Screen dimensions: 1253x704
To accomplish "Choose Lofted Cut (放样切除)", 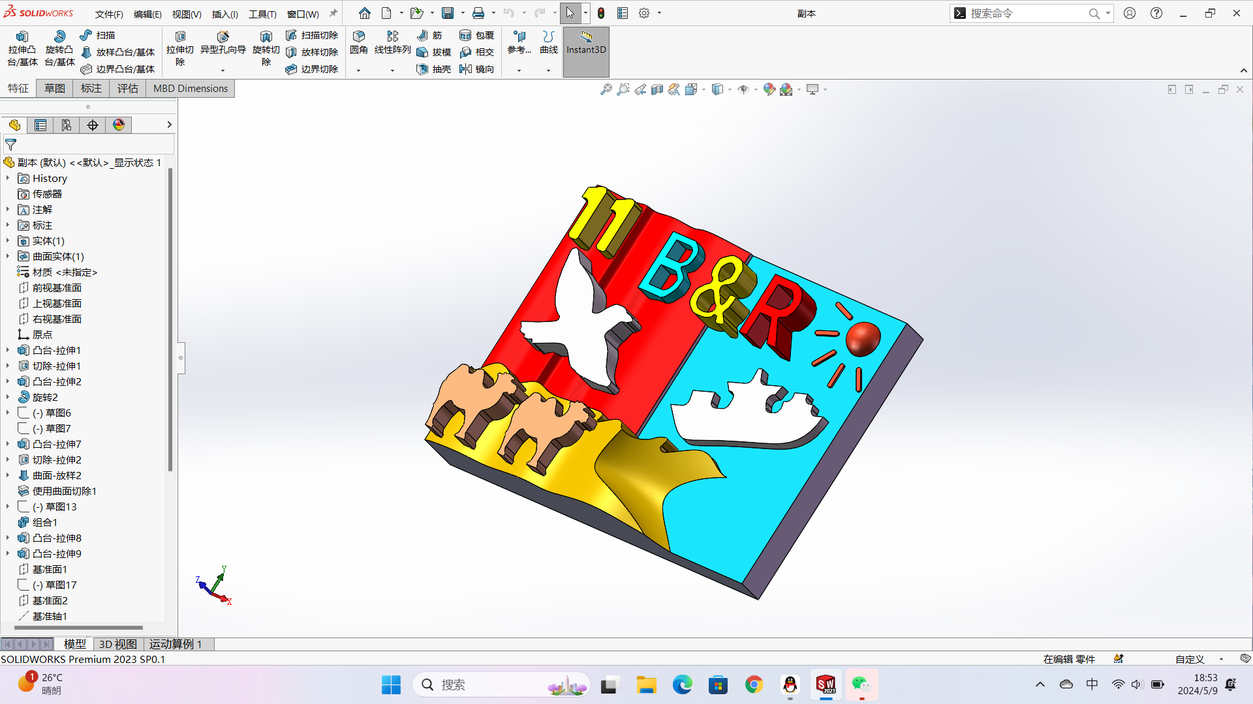I will point(312,52).
